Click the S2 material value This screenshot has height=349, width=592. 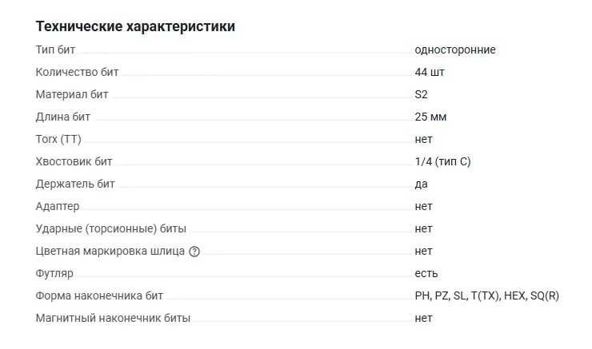[421, 94]
